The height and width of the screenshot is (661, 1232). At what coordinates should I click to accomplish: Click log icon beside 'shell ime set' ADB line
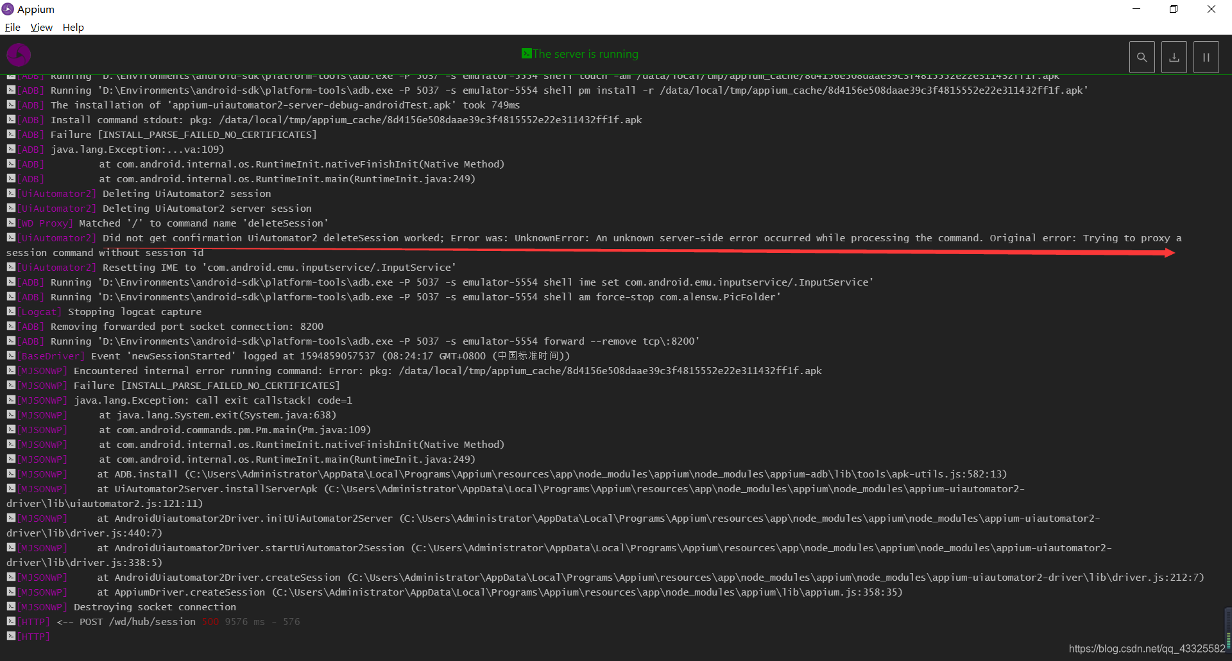(x=11, y=282)
